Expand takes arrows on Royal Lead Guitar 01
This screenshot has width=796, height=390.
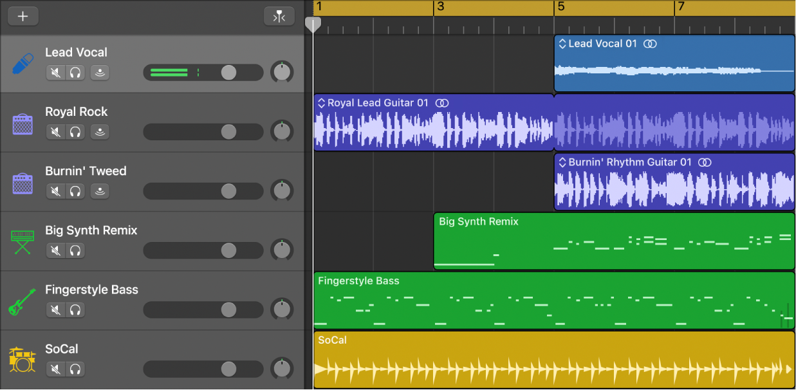coord(320,103)
